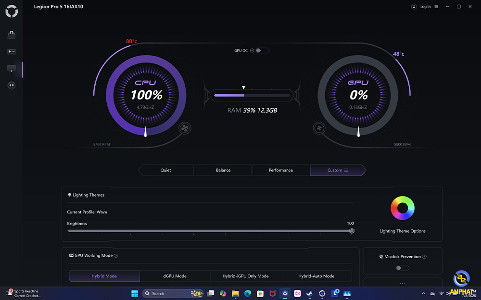
Task: Open the game controller library page
Action: point(12,51)
